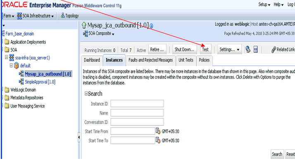Viewport: 295px width, 161px height.
Task: Click the green up arrow beside composite name
Action: coord(84,25)
